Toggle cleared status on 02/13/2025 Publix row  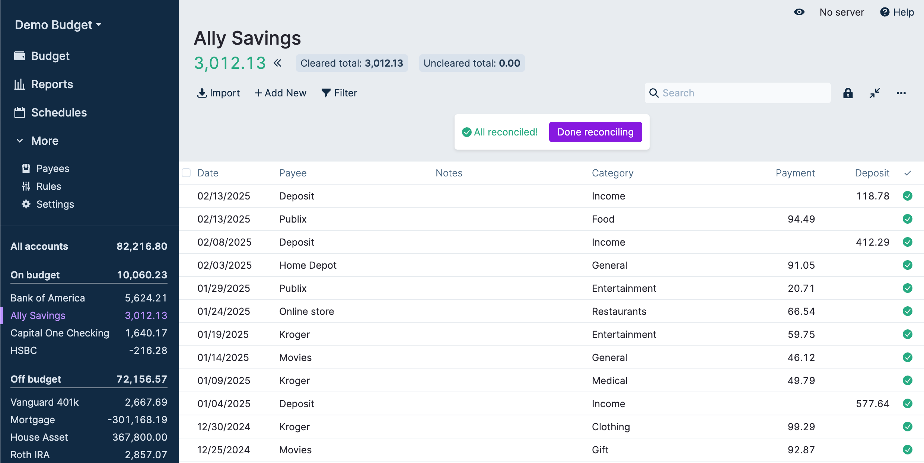coord(907,219)
